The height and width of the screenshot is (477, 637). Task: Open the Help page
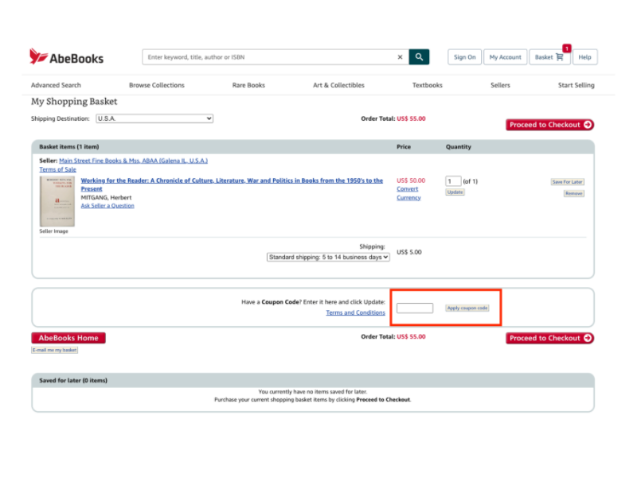point(584,57)
